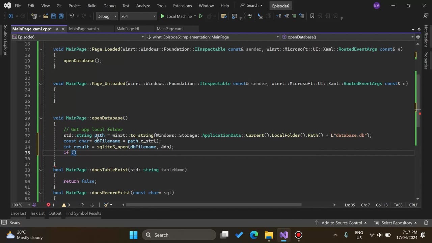This screenshot has height=243, width=432.
Task: Decrease line indent with outdent icon
Action: tap(279, 16)
